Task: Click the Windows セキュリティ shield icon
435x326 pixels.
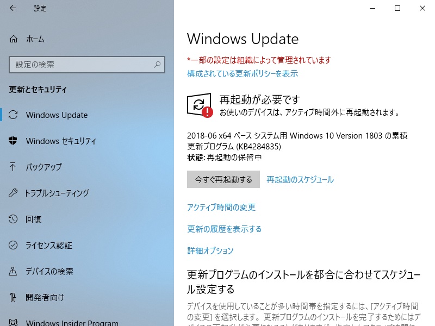Action: [x=13, y=141]
